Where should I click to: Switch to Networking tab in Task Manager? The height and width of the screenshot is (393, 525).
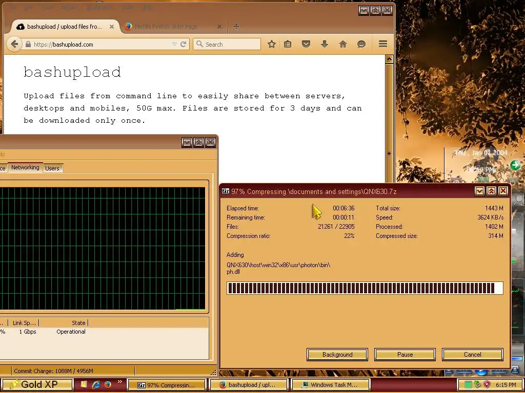tap(25, 167)
